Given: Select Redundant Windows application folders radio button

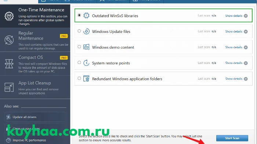Looking at the screenshot, I should coord(79,78).
